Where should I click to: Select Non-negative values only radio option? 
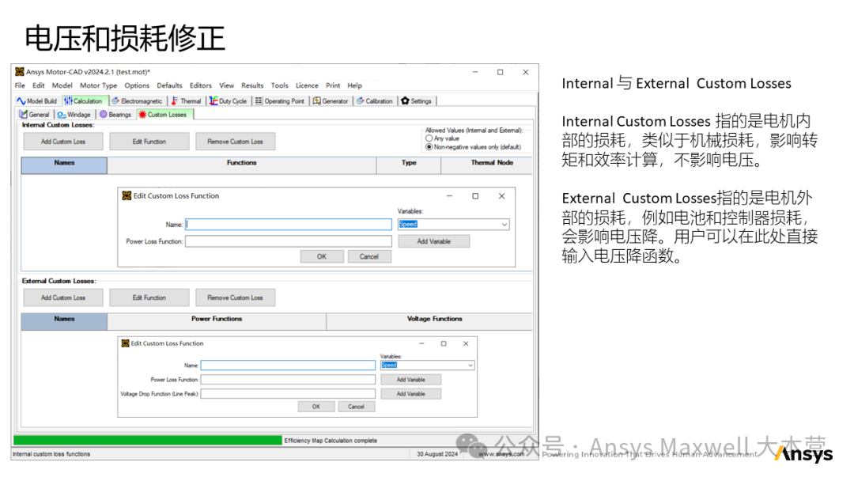pos(429,147)
